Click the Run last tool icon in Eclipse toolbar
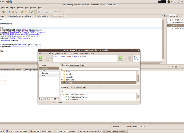The width and height of the screenshot is (184, 133). tap(3, 12)
